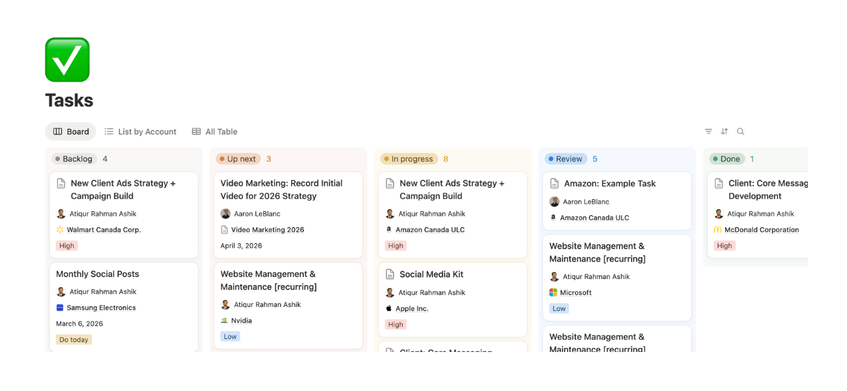Open the Amazon: Example Task title

[x=610, y=184]
